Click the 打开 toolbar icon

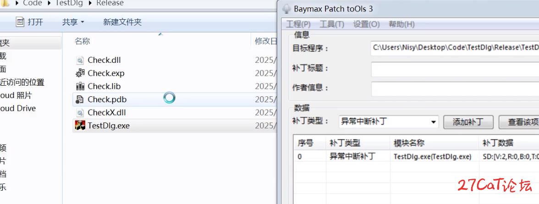tap(20, 22)
